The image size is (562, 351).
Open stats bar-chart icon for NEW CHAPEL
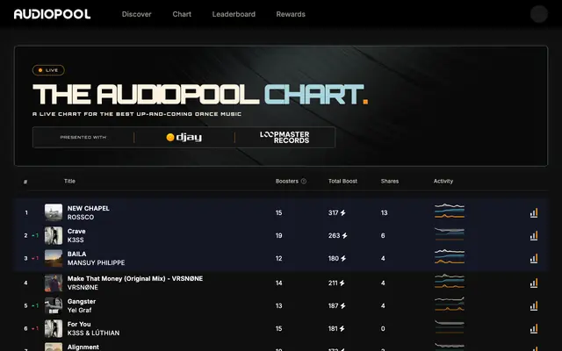click(534, 212)
